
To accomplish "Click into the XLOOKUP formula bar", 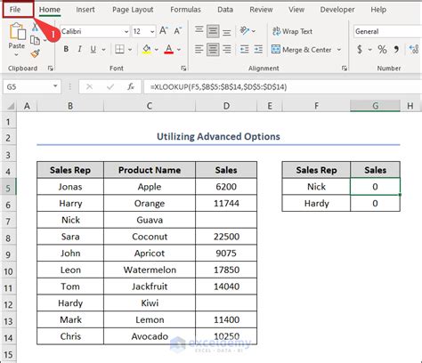I will pos(283,87).
